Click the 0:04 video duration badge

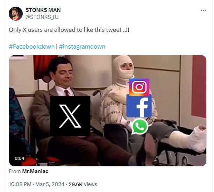click(19, 158)
